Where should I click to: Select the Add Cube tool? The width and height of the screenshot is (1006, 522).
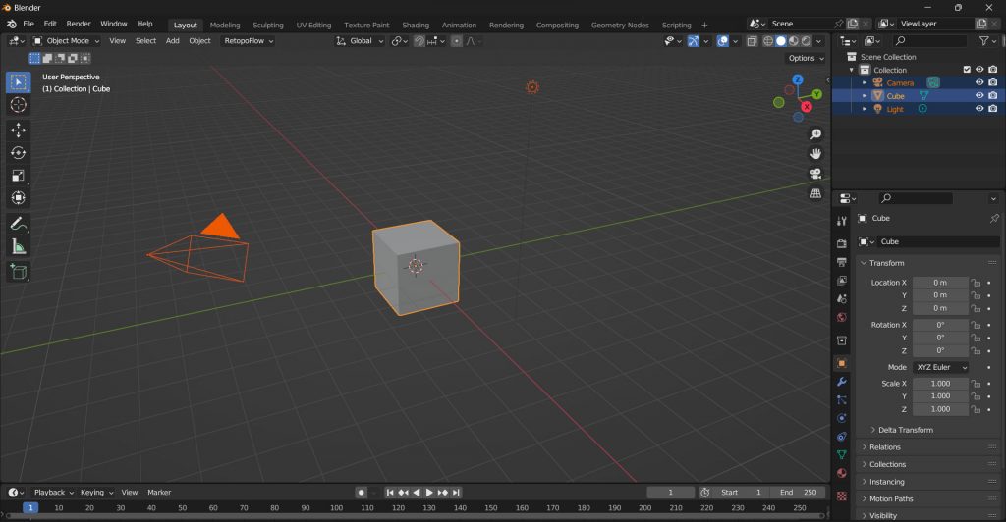pyautogui.click(x=18, y=272)
